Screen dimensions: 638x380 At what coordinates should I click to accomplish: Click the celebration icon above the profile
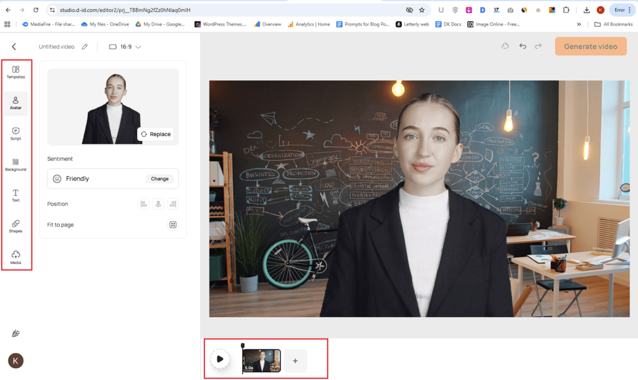pos(16,334)
